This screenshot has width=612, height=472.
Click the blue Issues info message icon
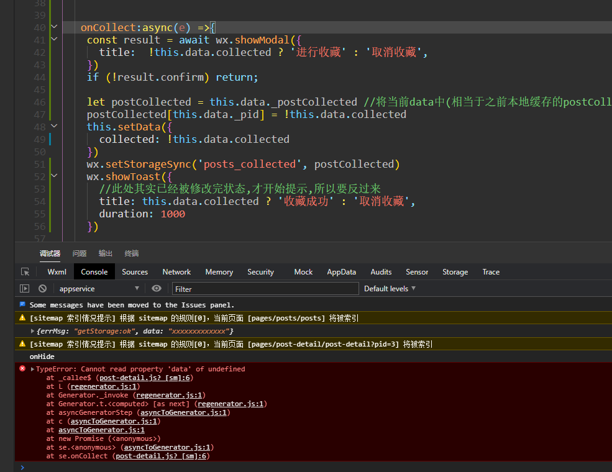(22, 305)
